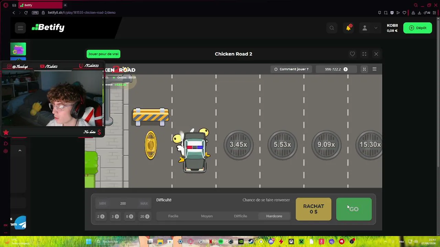Select Difficile difficulty
Viewport: 440px width, 247px height.
(x=241, y=216)
